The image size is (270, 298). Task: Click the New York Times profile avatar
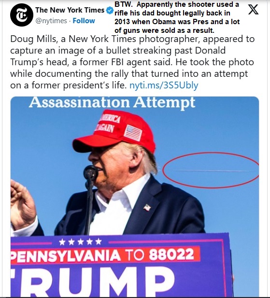click(x=22, y=15)
